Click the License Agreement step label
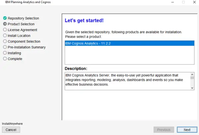This screenshot has height=135, width=199. [23, 30]
